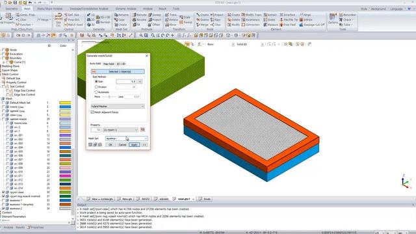Click the magenta color swatch in the mesh list
416x234 pixels.
[65, 176]
